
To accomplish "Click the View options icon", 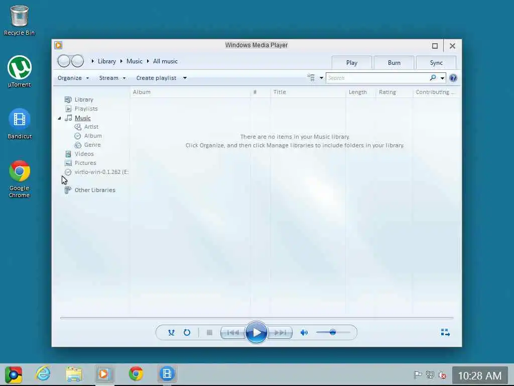I will tap(311, 77).
